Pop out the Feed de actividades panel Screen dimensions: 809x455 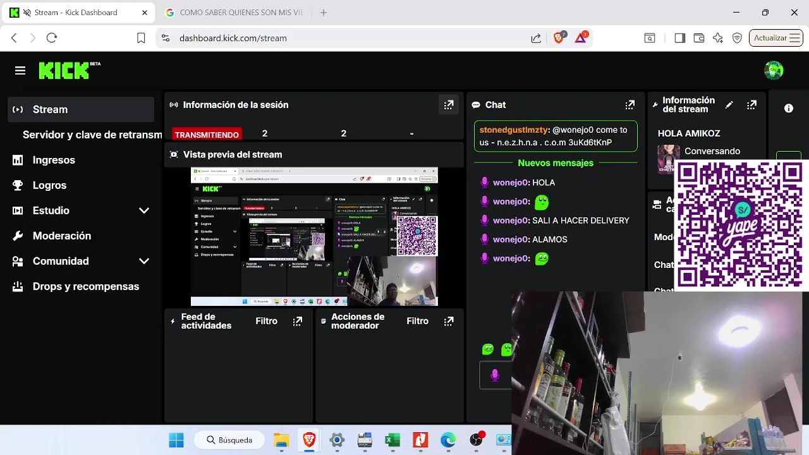(298, 321)
